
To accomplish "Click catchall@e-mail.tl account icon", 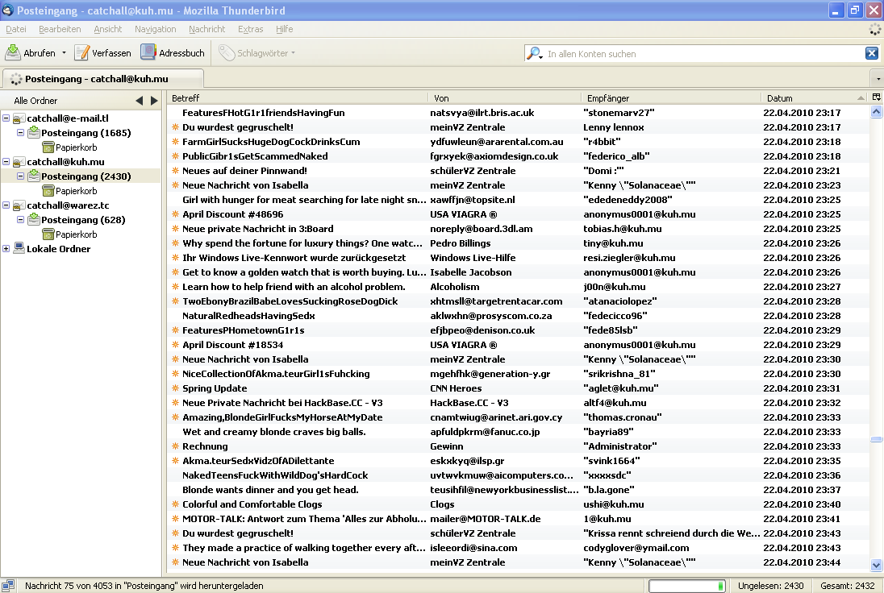I will click(19, 118).
